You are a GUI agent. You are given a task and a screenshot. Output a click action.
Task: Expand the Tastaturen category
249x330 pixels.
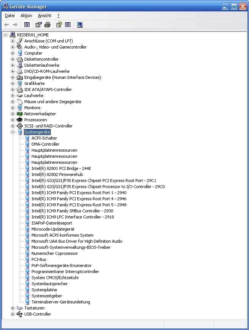[13, 308]
